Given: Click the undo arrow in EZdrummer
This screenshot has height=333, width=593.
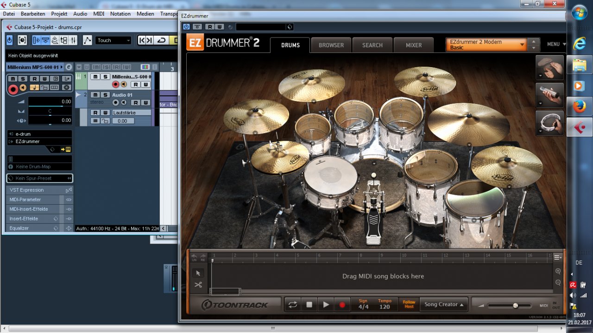Looking at the screenshot, I should 195,257.
